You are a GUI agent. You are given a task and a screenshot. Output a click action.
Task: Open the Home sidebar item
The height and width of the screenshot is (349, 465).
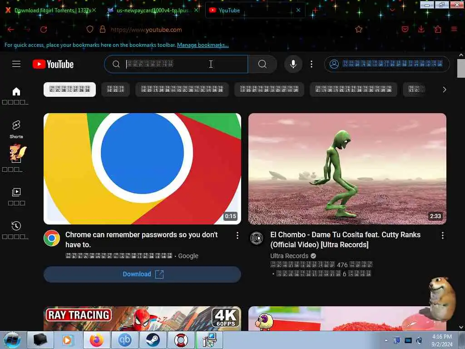pos(16,95)
